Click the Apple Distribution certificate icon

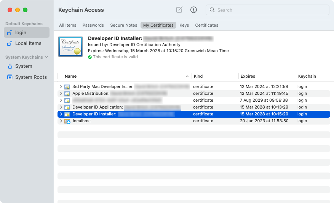click(x=67, y=94)
